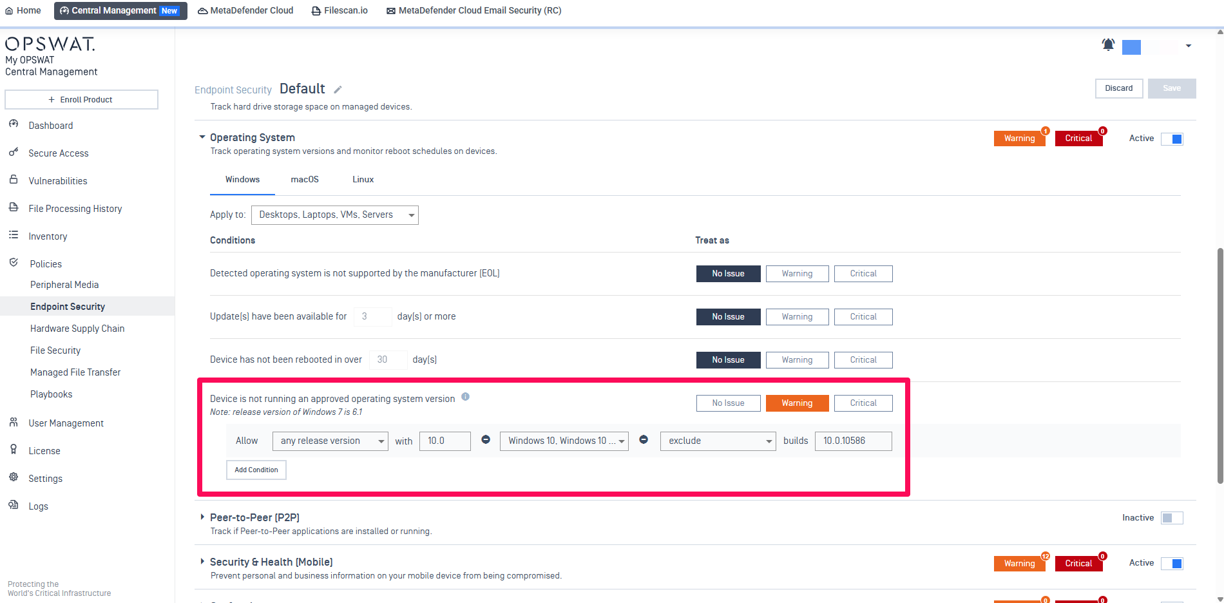
Task: Open Managed File Transfer policies
Action: coord(75,372)
